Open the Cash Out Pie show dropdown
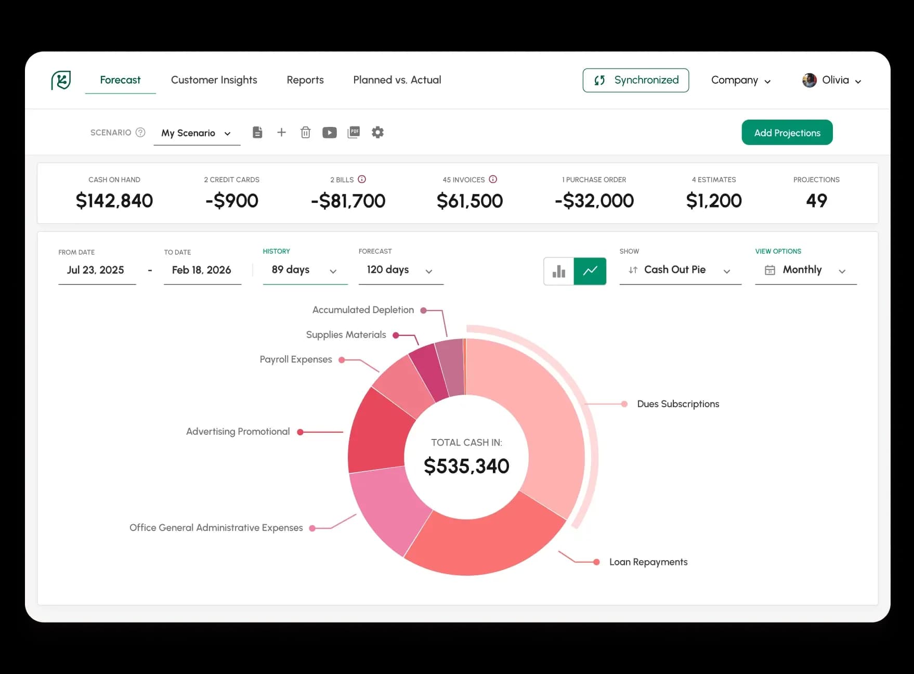914x674 pixels. tap(680, 270)
